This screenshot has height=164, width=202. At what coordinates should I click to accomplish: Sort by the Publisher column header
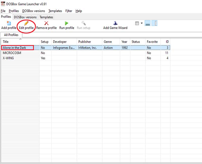pyautogui.click(x=89, y=42)
